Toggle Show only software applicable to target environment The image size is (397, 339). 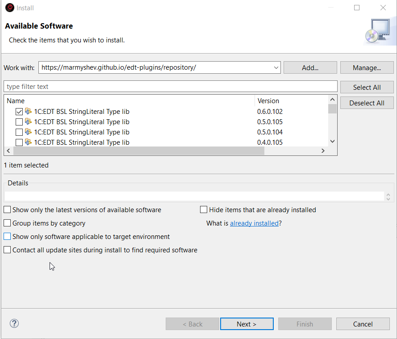[7, 236]
